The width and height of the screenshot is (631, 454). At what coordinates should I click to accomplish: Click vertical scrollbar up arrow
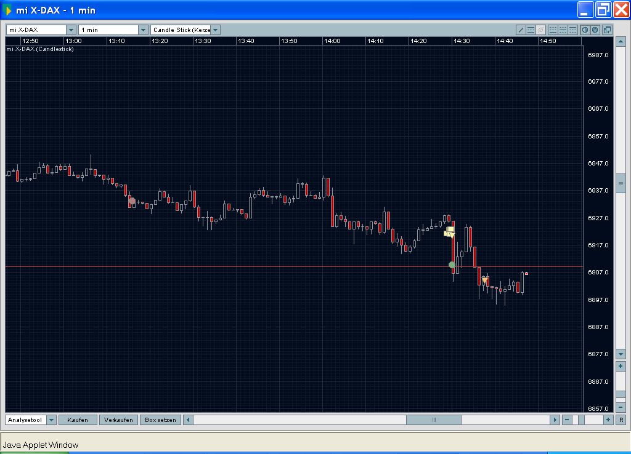[x=621, y=41]
